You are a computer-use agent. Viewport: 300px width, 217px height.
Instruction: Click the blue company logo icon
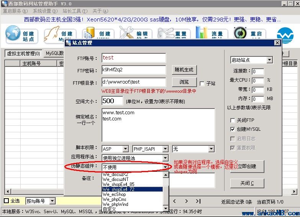click(285, 35)
